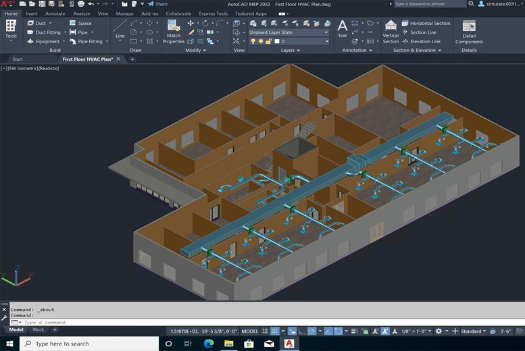Open the Standard dropdown in status bar

coord(473,331)
